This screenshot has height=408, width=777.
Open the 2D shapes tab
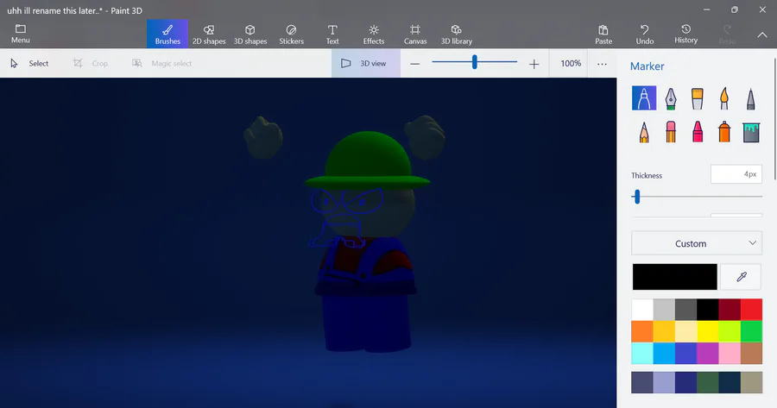point(209,34)
